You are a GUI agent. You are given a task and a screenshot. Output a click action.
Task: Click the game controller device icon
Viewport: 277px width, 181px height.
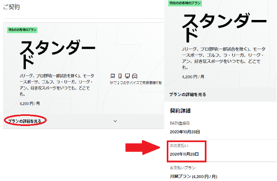point(135,76)
